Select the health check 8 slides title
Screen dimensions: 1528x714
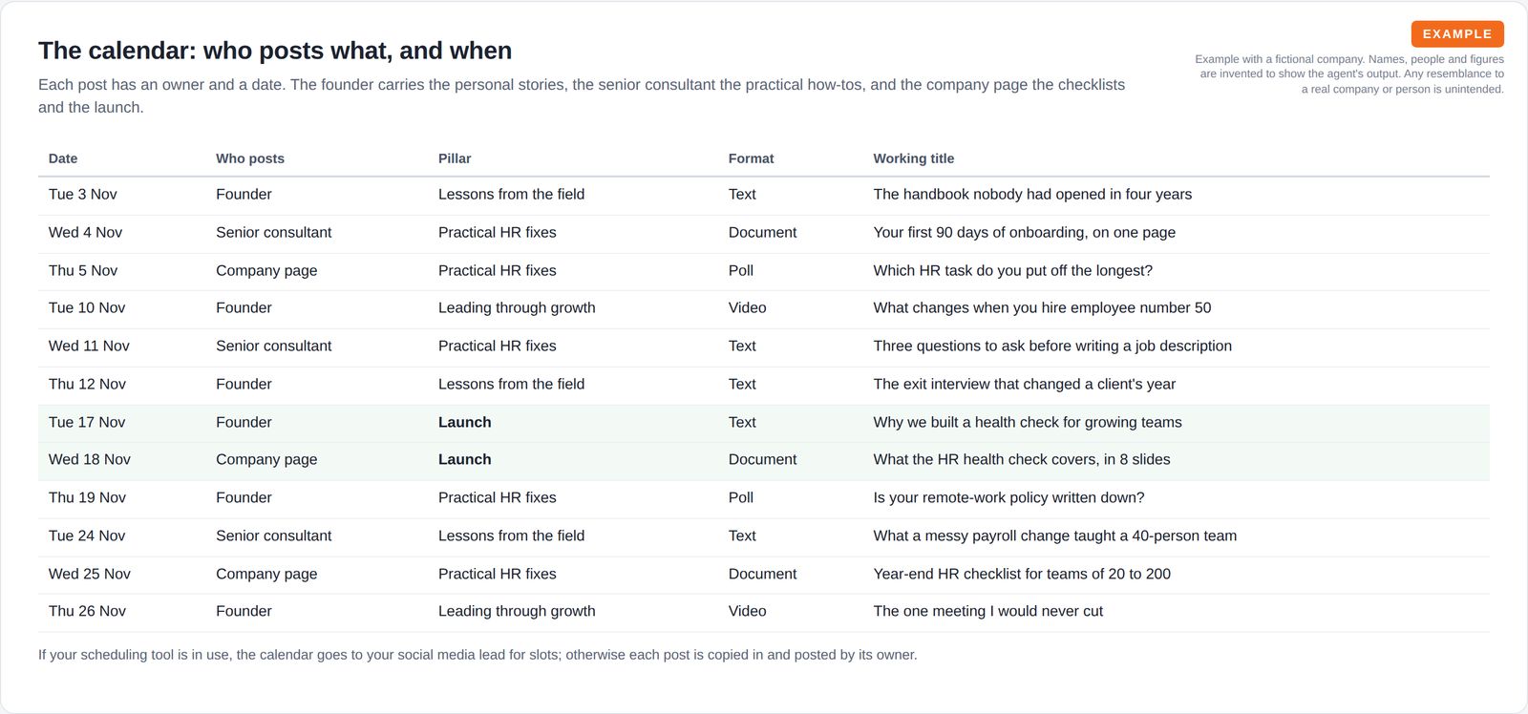(1022, 460)
